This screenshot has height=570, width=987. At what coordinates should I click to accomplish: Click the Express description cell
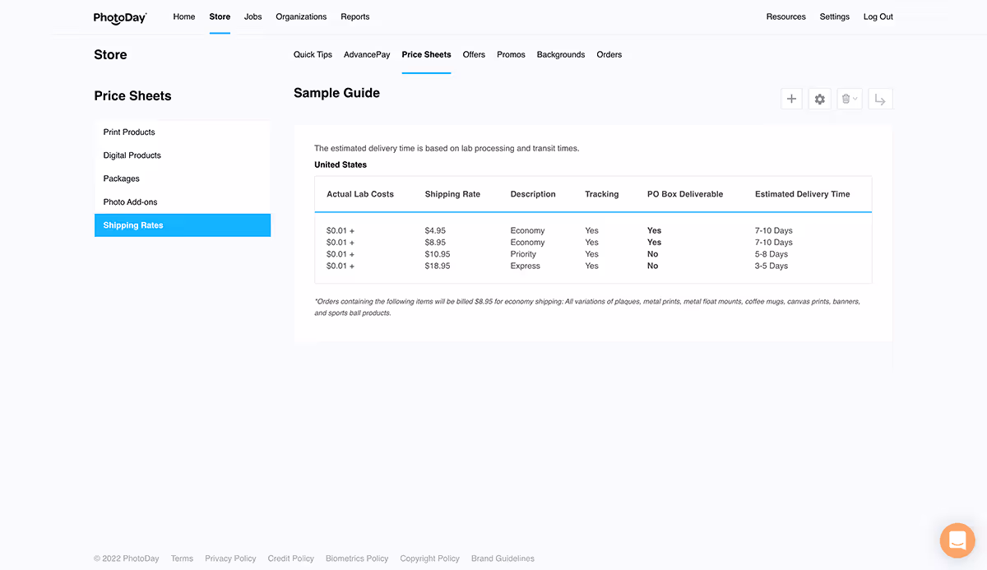[x=526, y=266]
